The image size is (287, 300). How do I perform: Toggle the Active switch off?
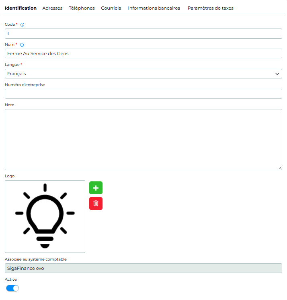(12, 288)
